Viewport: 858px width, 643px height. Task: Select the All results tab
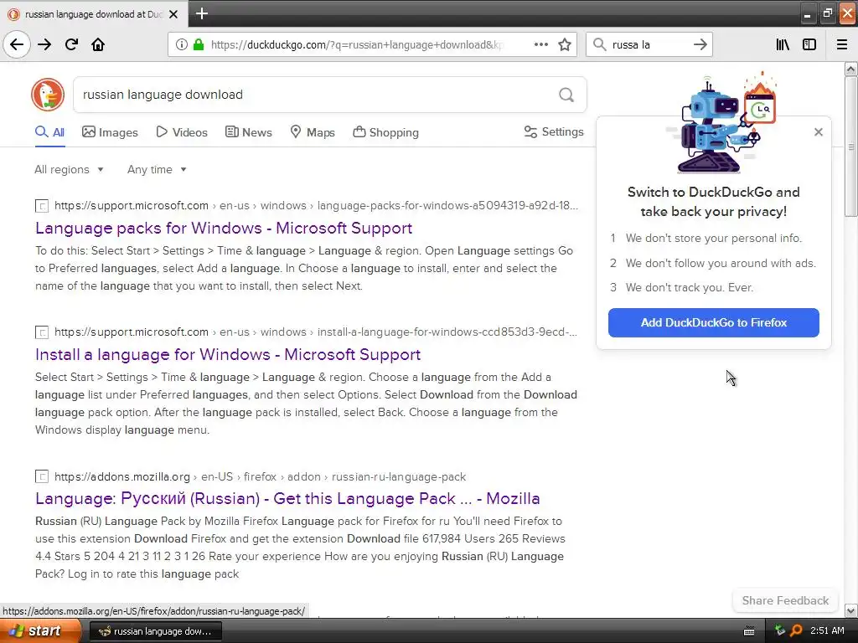tap(49, 132)
